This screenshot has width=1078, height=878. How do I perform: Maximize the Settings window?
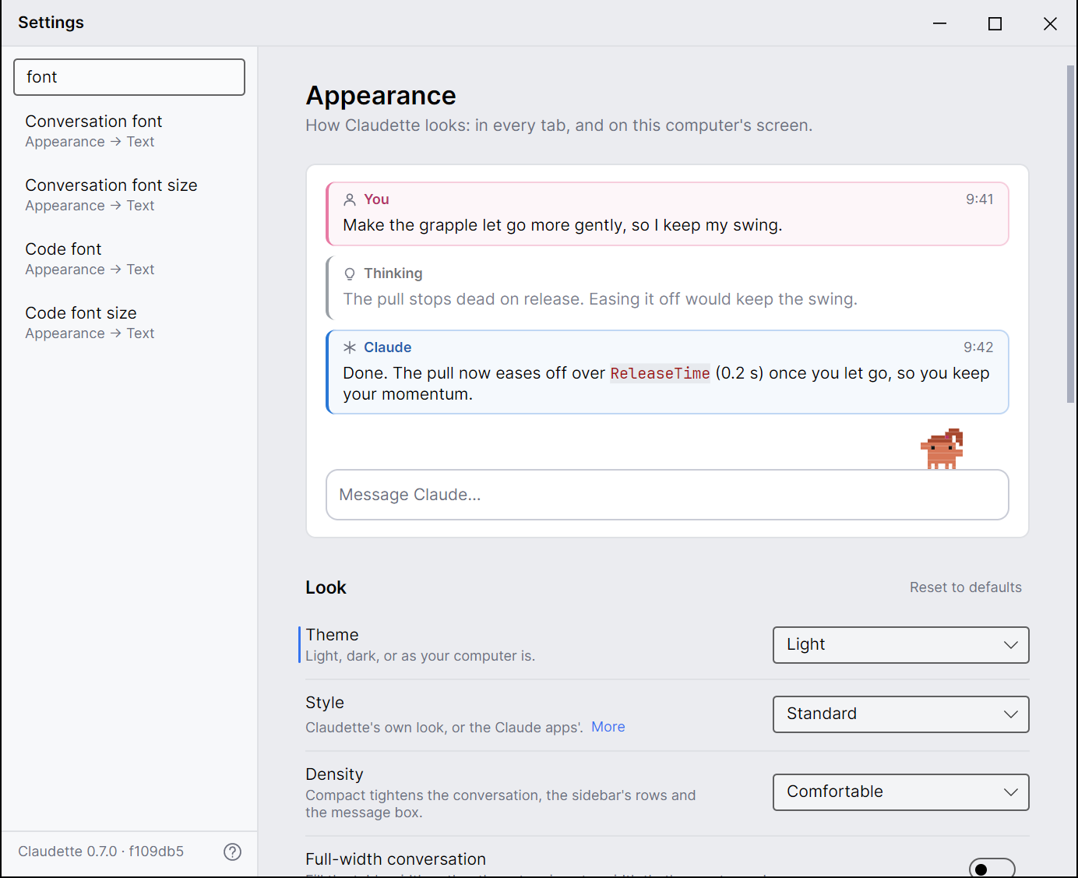coord(995,23)
